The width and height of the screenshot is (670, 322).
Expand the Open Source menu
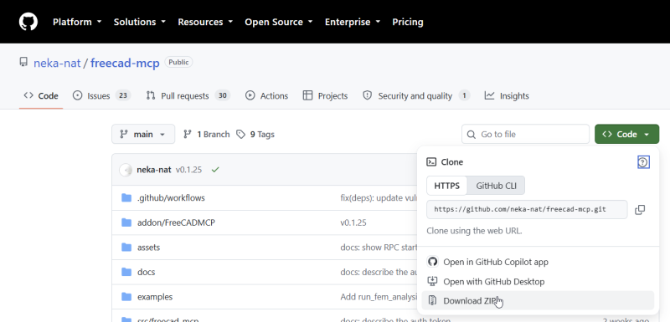pos(279,22)
